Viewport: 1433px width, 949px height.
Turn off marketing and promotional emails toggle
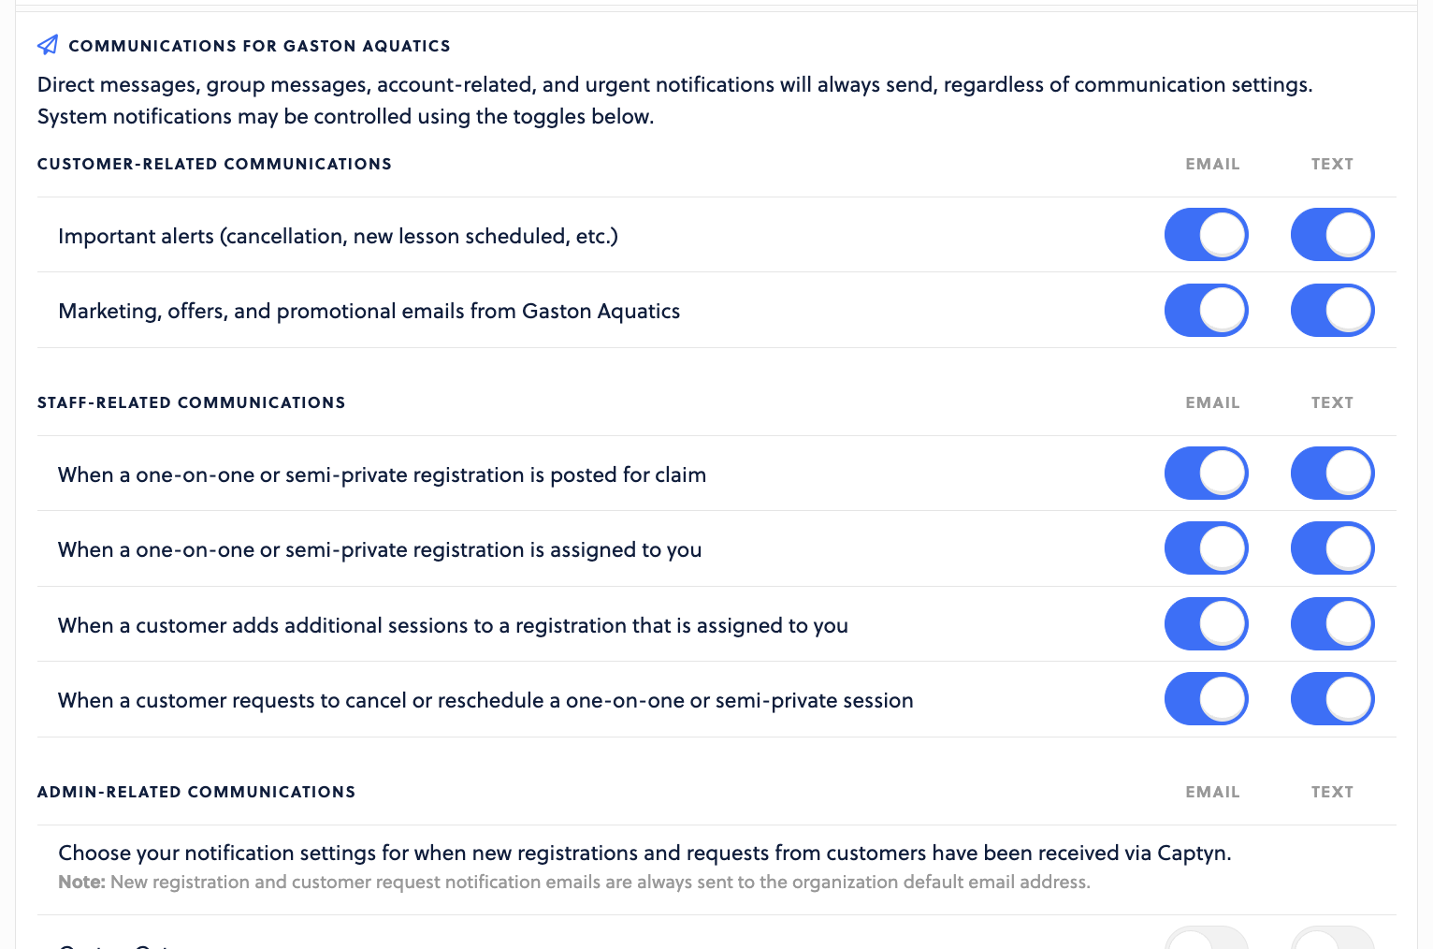pos(1206,311)
